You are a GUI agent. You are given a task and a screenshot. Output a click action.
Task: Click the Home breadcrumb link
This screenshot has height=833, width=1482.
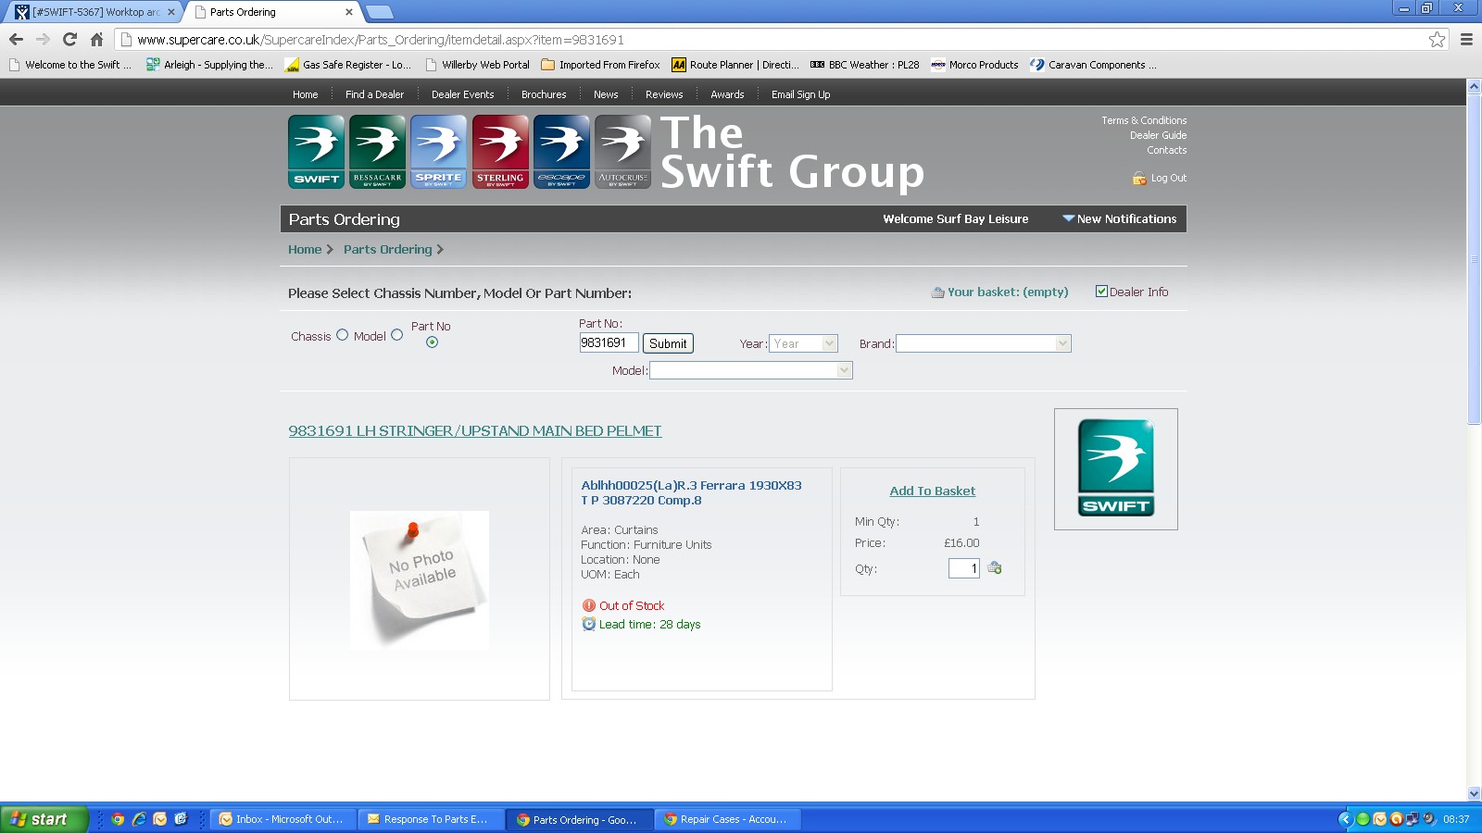[305, 249]
